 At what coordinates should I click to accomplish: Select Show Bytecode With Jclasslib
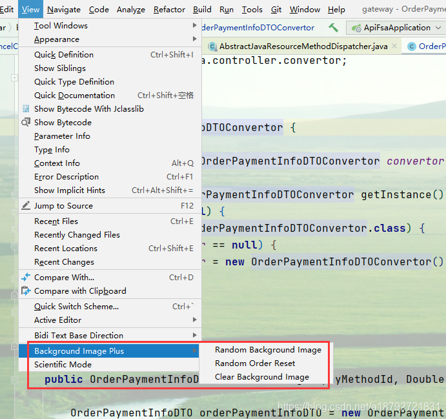[110, 109]
